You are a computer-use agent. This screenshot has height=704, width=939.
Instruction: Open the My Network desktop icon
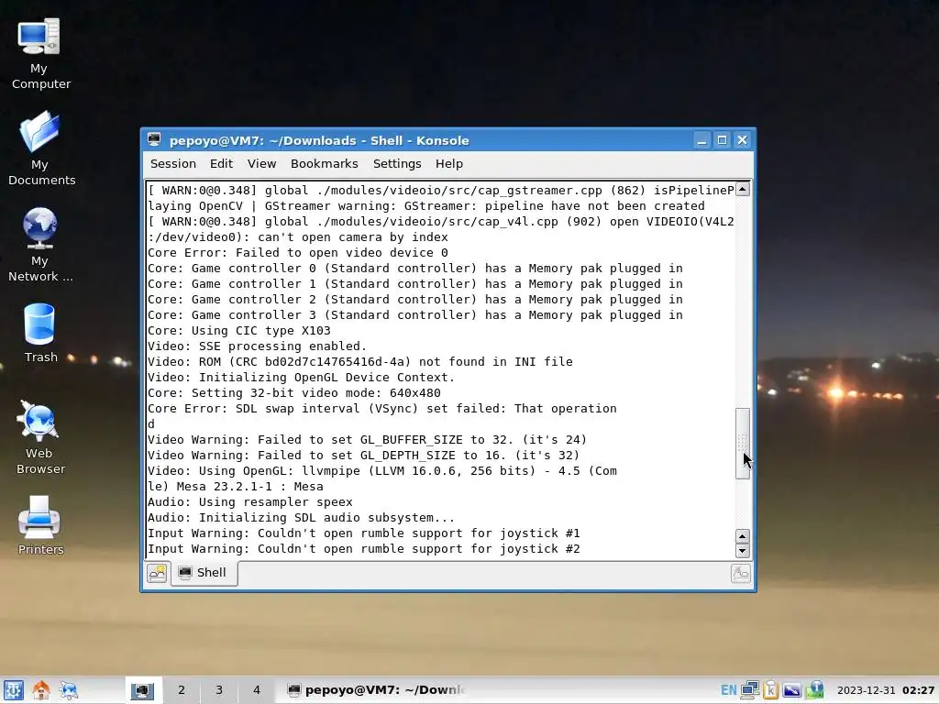tap(40, 245)
